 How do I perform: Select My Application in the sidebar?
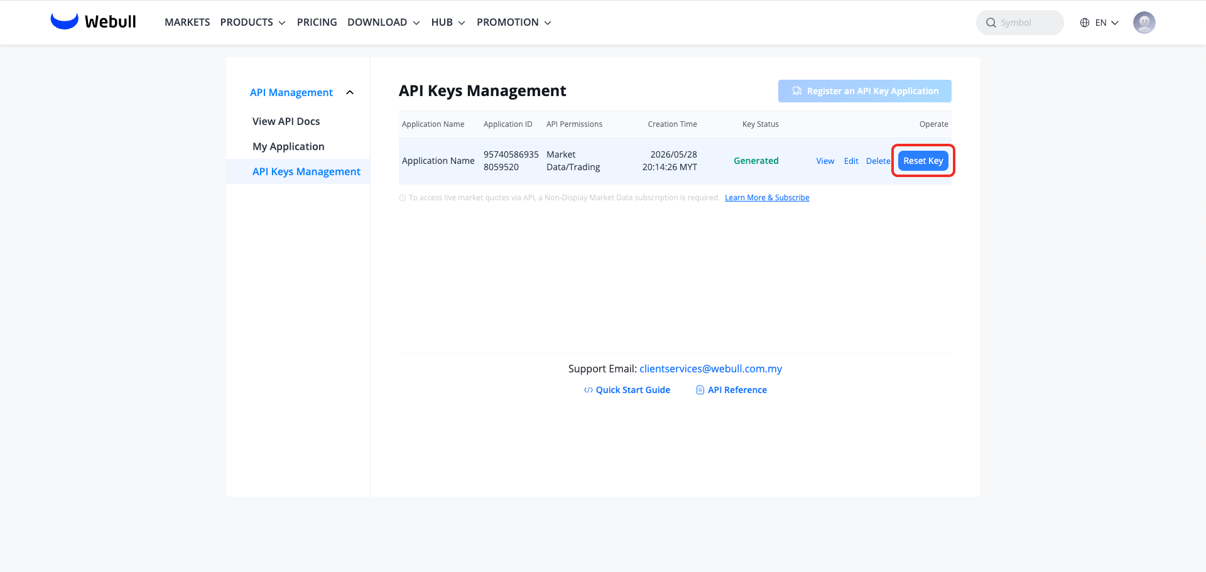click(x=288, y=146)
